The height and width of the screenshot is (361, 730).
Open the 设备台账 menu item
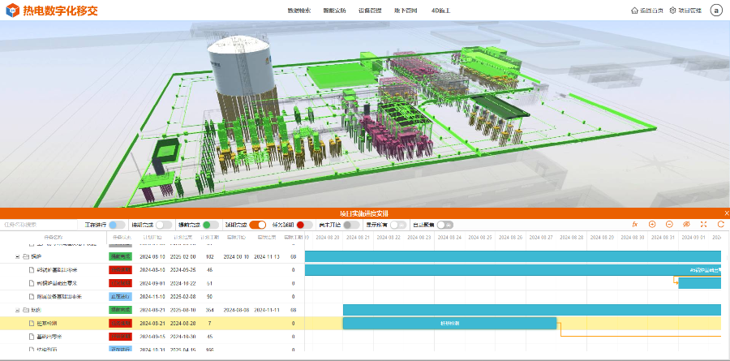click(368, 11)
